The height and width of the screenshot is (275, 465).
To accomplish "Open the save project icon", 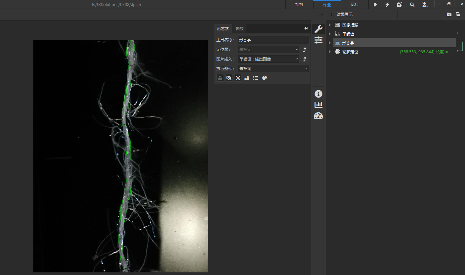I will (399, 4).
